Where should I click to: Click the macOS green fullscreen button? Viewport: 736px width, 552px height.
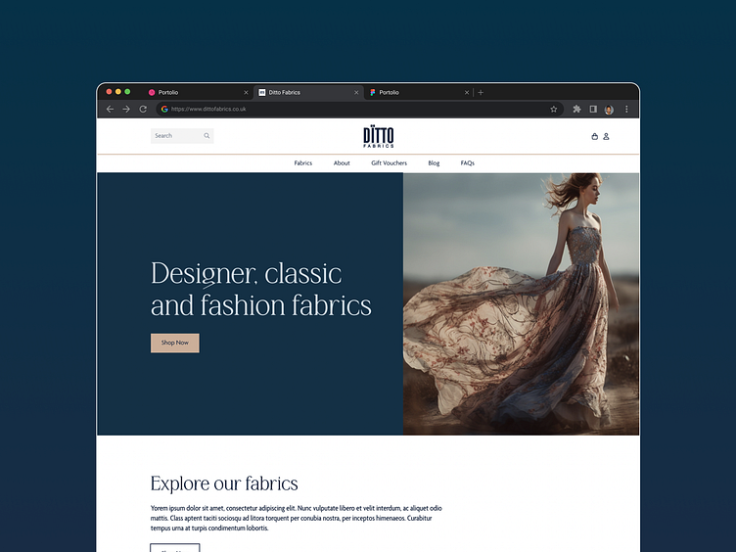tap(127, 92)
